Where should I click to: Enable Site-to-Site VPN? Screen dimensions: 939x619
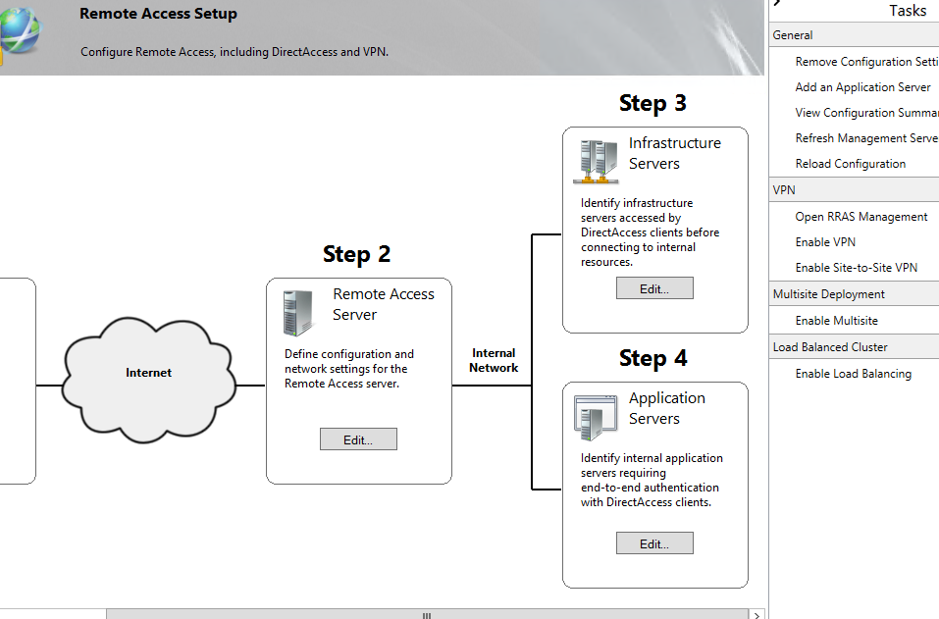pyautogui.click(x=855, y=267)
